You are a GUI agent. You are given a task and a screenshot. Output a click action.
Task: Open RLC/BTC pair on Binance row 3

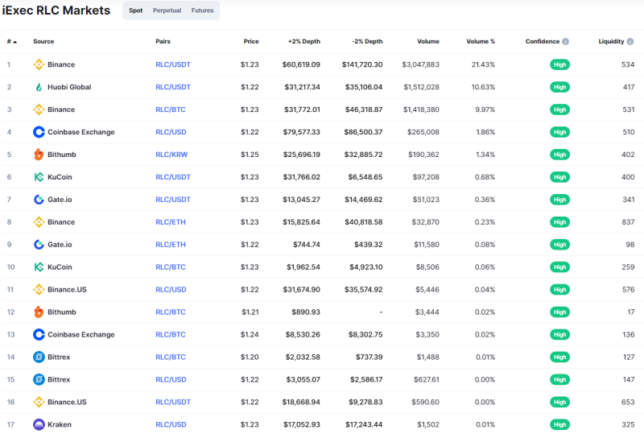pyautogui.click(x=171, y=110)
